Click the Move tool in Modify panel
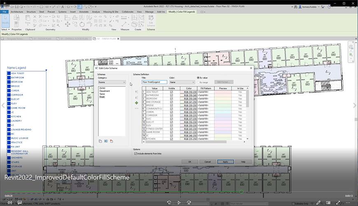358x206 pixels. 67,24
